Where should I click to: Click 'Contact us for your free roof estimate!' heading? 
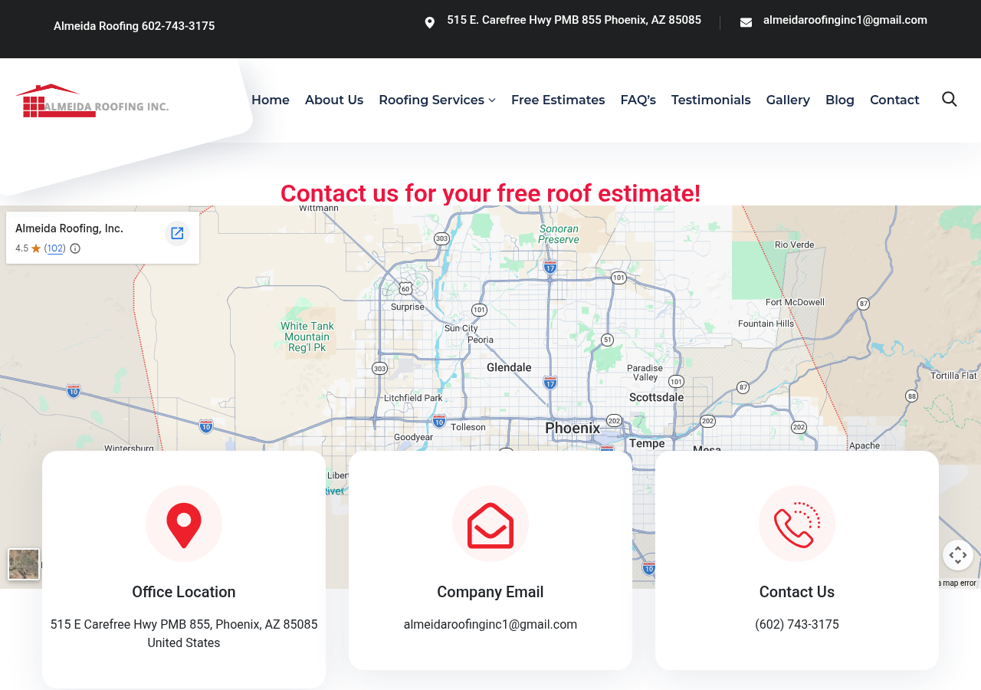tap(490, 193)
